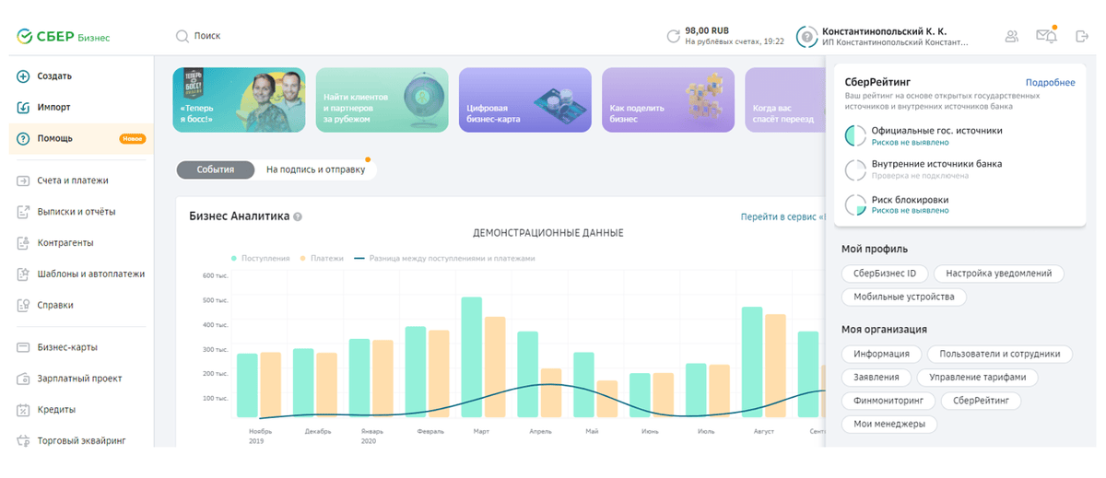This screenshot has width=1106, height=478.
Task: Click the August Поступления bar
Action: pyautogui.click(x=752, y=362)
